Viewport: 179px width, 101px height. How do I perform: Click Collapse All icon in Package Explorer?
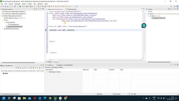pyautogui.click(x=35, y=9)
